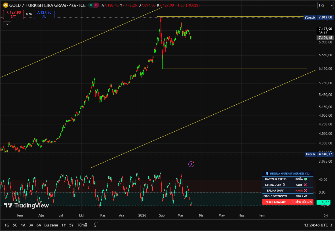Select the yellow horizontal line at 6.150

pyautogui.click(x=235, y=68)
